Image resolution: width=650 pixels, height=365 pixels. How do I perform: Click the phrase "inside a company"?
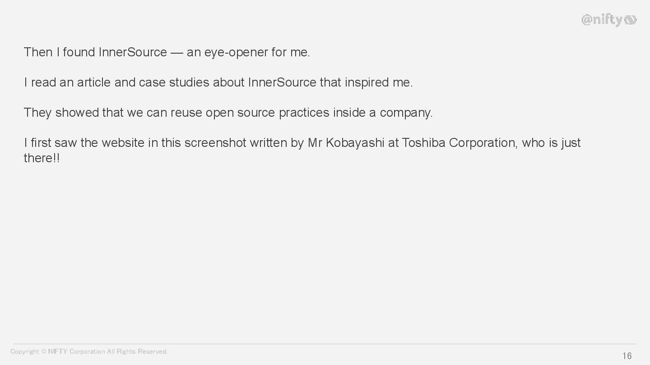382,113
